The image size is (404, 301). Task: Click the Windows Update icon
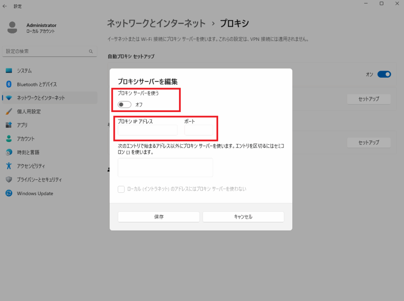9,193
